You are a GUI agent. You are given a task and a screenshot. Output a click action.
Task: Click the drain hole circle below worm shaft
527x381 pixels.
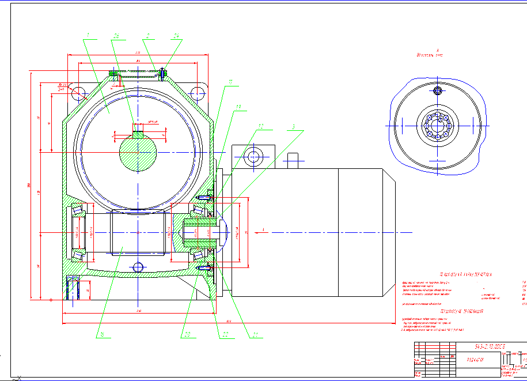(x=138, y=266)
